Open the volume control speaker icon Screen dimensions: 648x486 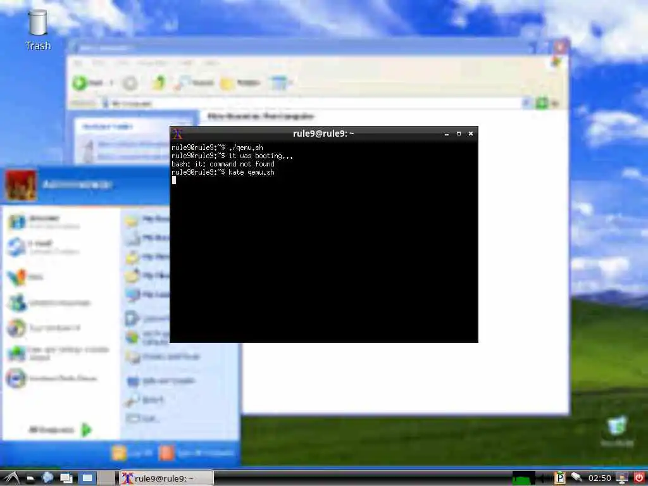pos(544,478)
